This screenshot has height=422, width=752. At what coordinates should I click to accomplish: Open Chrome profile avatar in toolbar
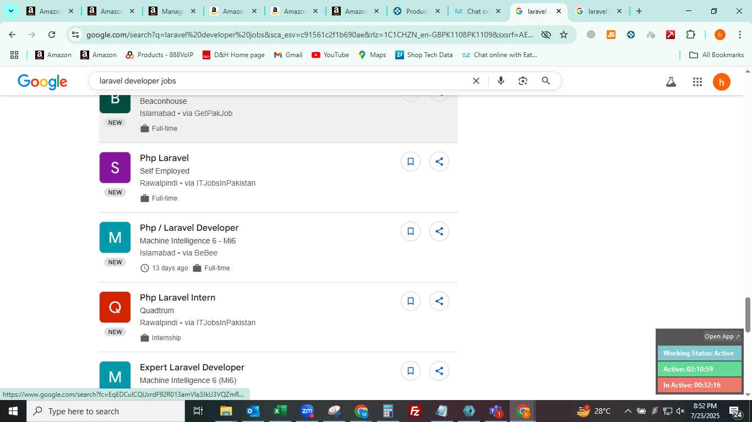(720, 35)
